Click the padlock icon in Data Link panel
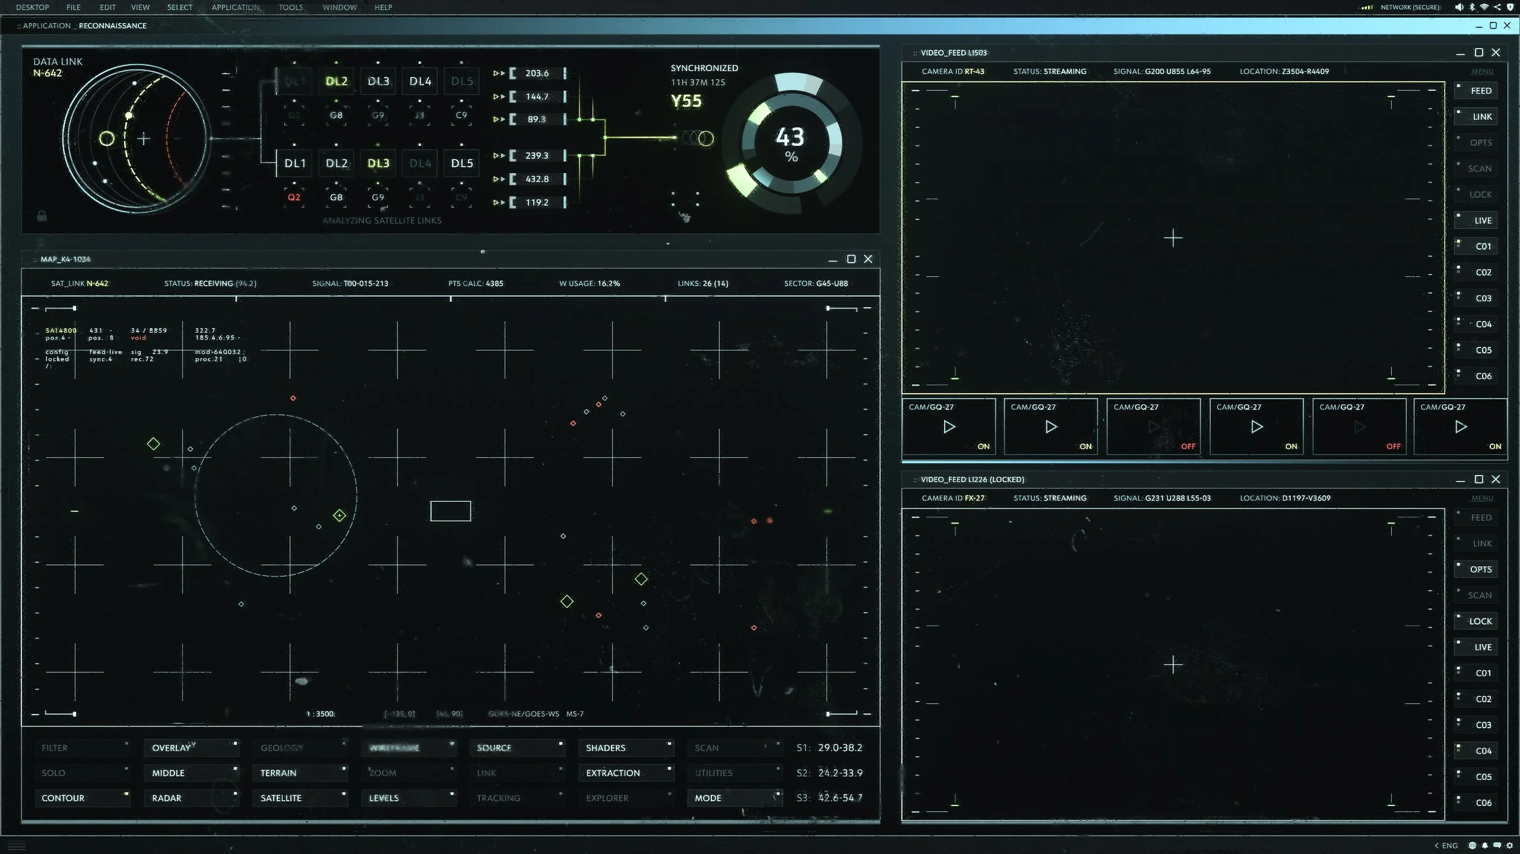 pos(42,216)
